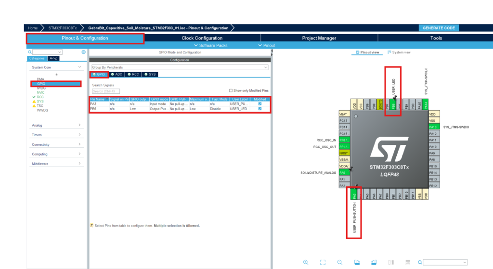Click the peripheral search magnifier icon
Viewport: 493px width, 269px height.
30,52
